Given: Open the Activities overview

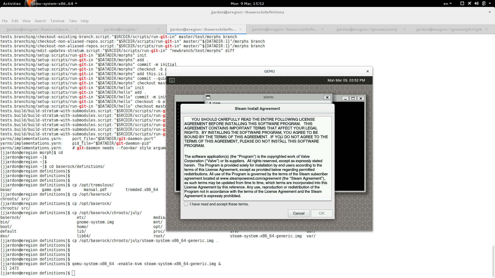Looking at the screenshot, I should point(12,4).
